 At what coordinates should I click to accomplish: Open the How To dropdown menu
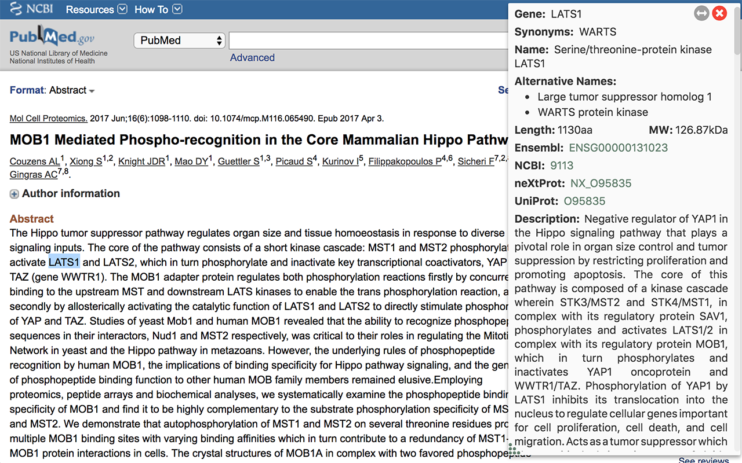click(158, 10)
